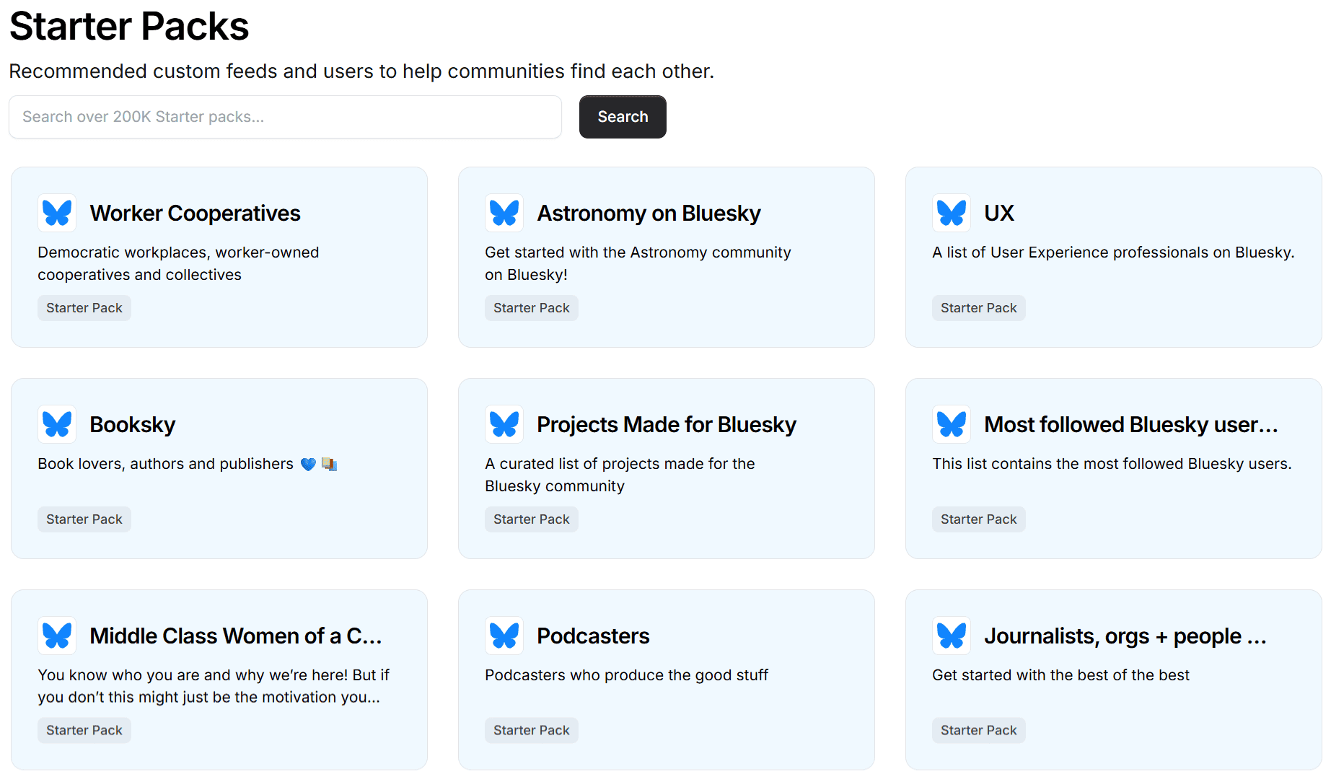Click Starter Pack tag on UX card
Viewport: 1331px width, 782px height.
click(979, 308)
